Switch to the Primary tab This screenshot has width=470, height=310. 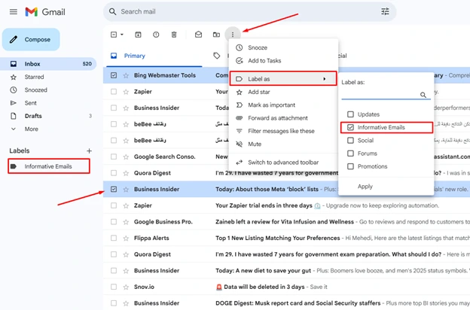(x=154, y=56)
